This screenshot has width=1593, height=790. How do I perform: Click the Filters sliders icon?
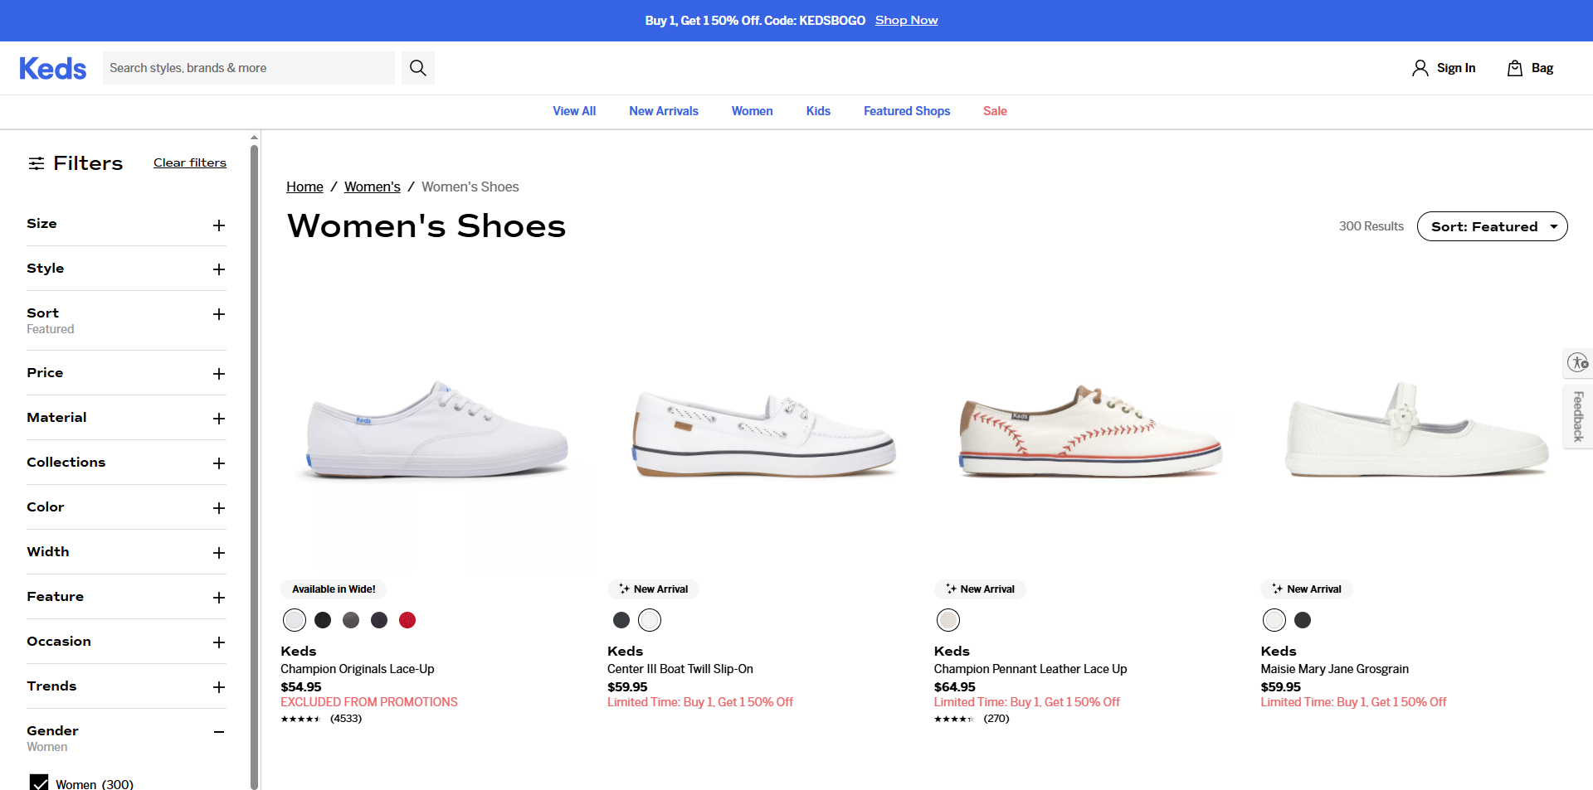click(37, 162)
